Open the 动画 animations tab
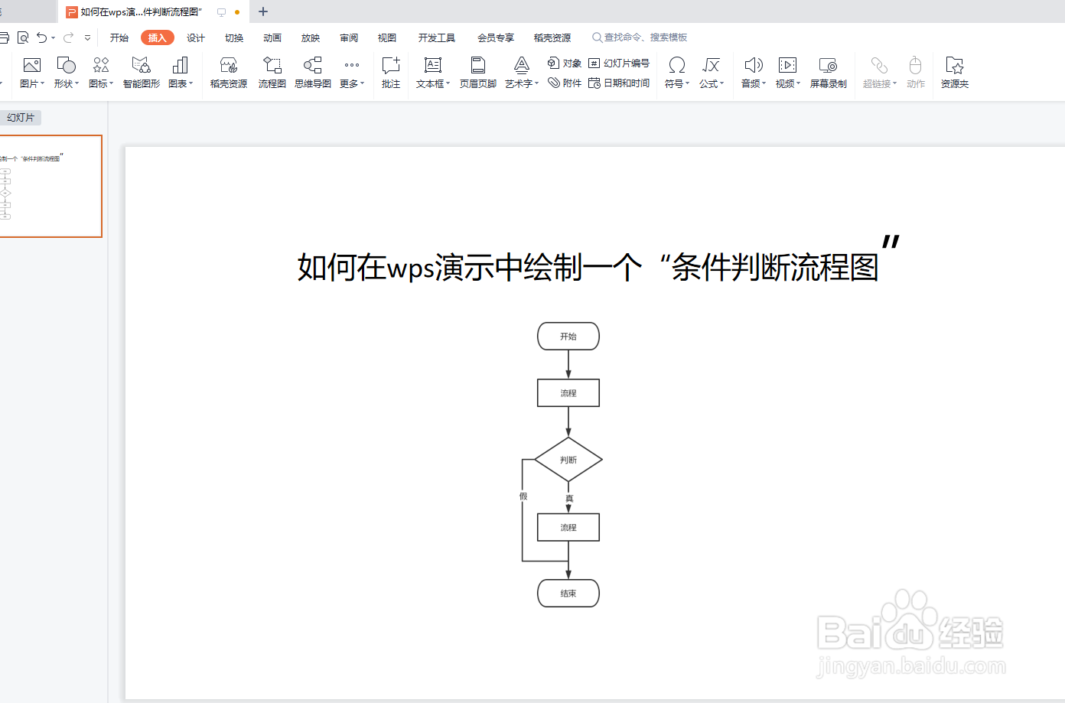The height and width of the screenshot is (703, 1065). click(272, 37)
